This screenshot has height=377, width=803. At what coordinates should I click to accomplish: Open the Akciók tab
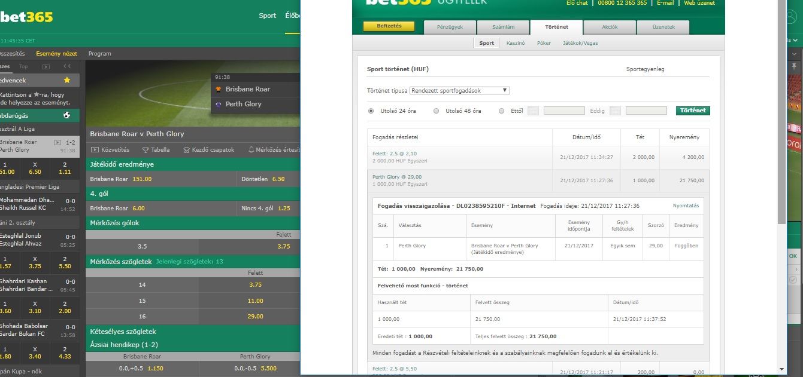pos(610,27)
